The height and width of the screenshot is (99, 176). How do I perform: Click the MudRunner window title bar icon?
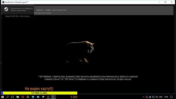point(3,2)
